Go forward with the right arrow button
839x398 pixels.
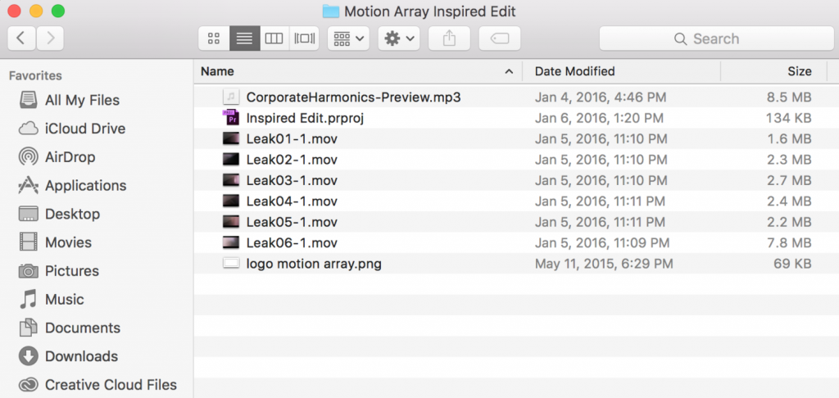(50, 38)
